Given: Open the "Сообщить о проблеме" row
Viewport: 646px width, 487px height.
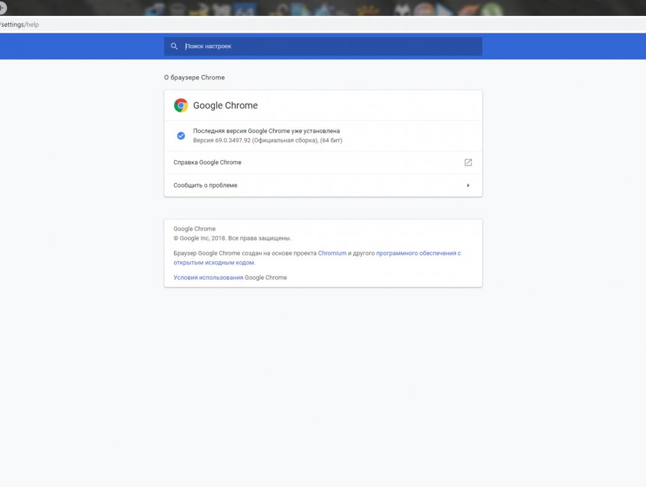Looking at the screenshot, I should pos(323,185).
